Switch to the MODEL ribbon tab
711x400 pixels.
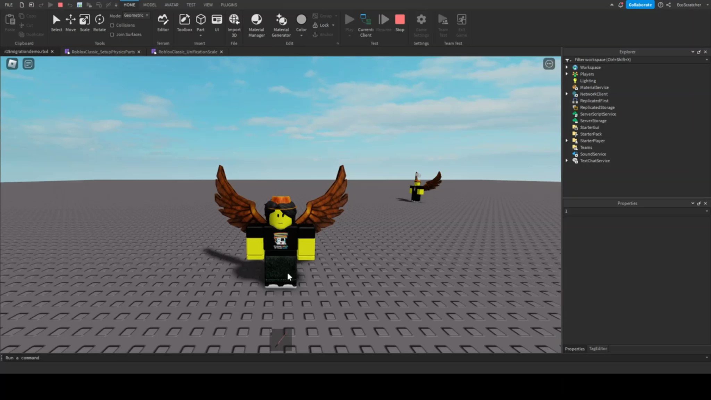click(x=150, y=5)
